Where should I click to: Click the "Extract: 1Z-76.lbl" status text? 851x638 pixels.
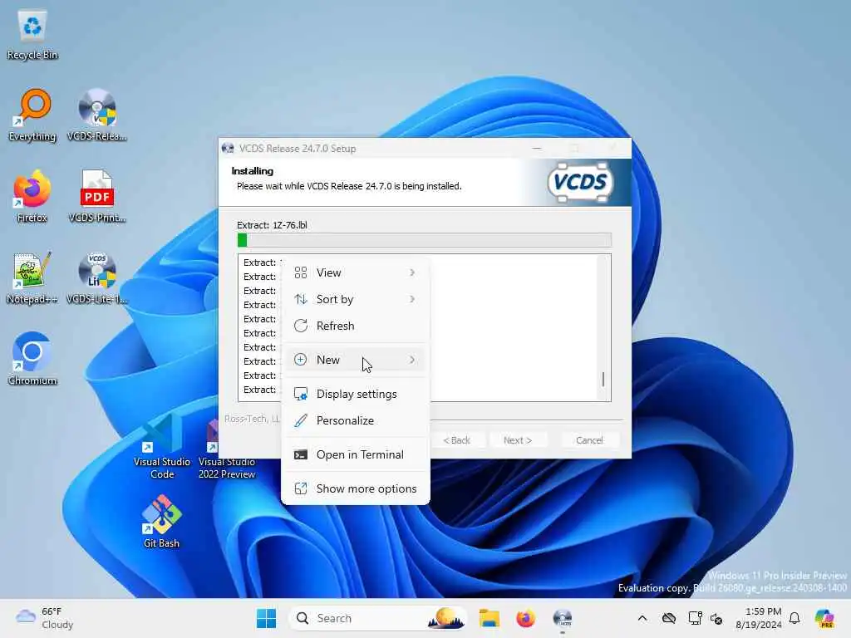pyautogui.click(x=272, y=225)
